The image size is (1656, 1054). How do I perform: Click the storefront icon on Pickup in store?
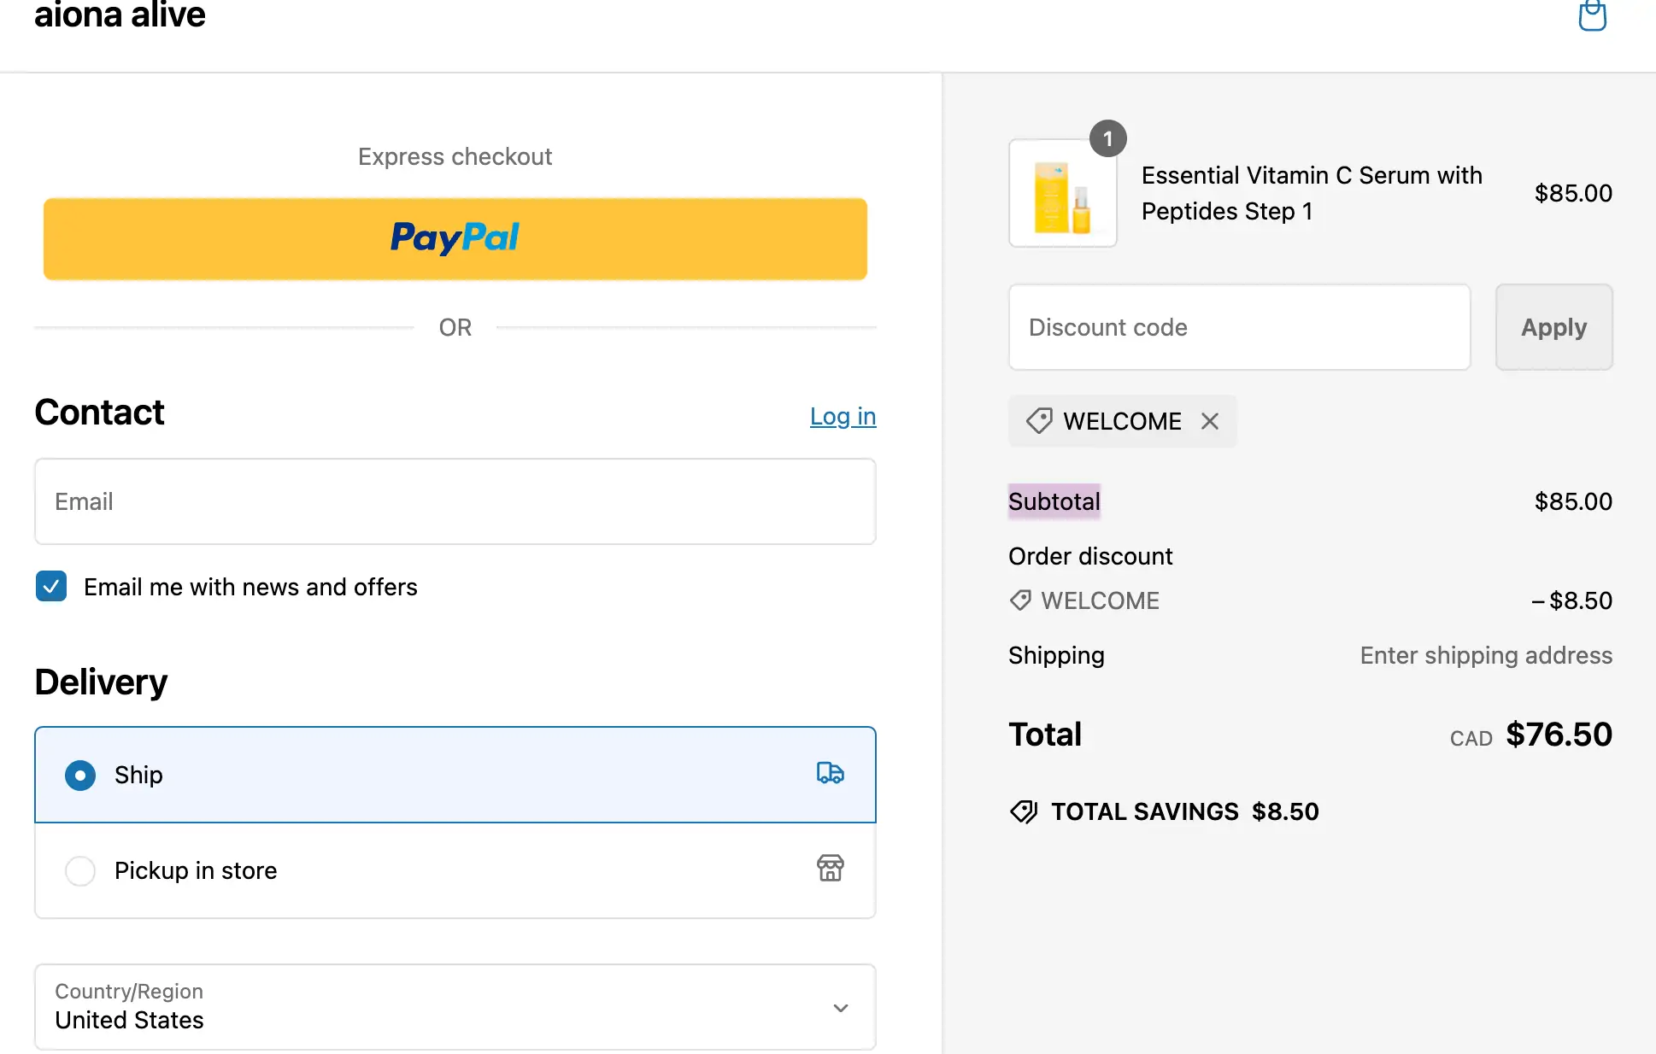[x=830, y=869]
